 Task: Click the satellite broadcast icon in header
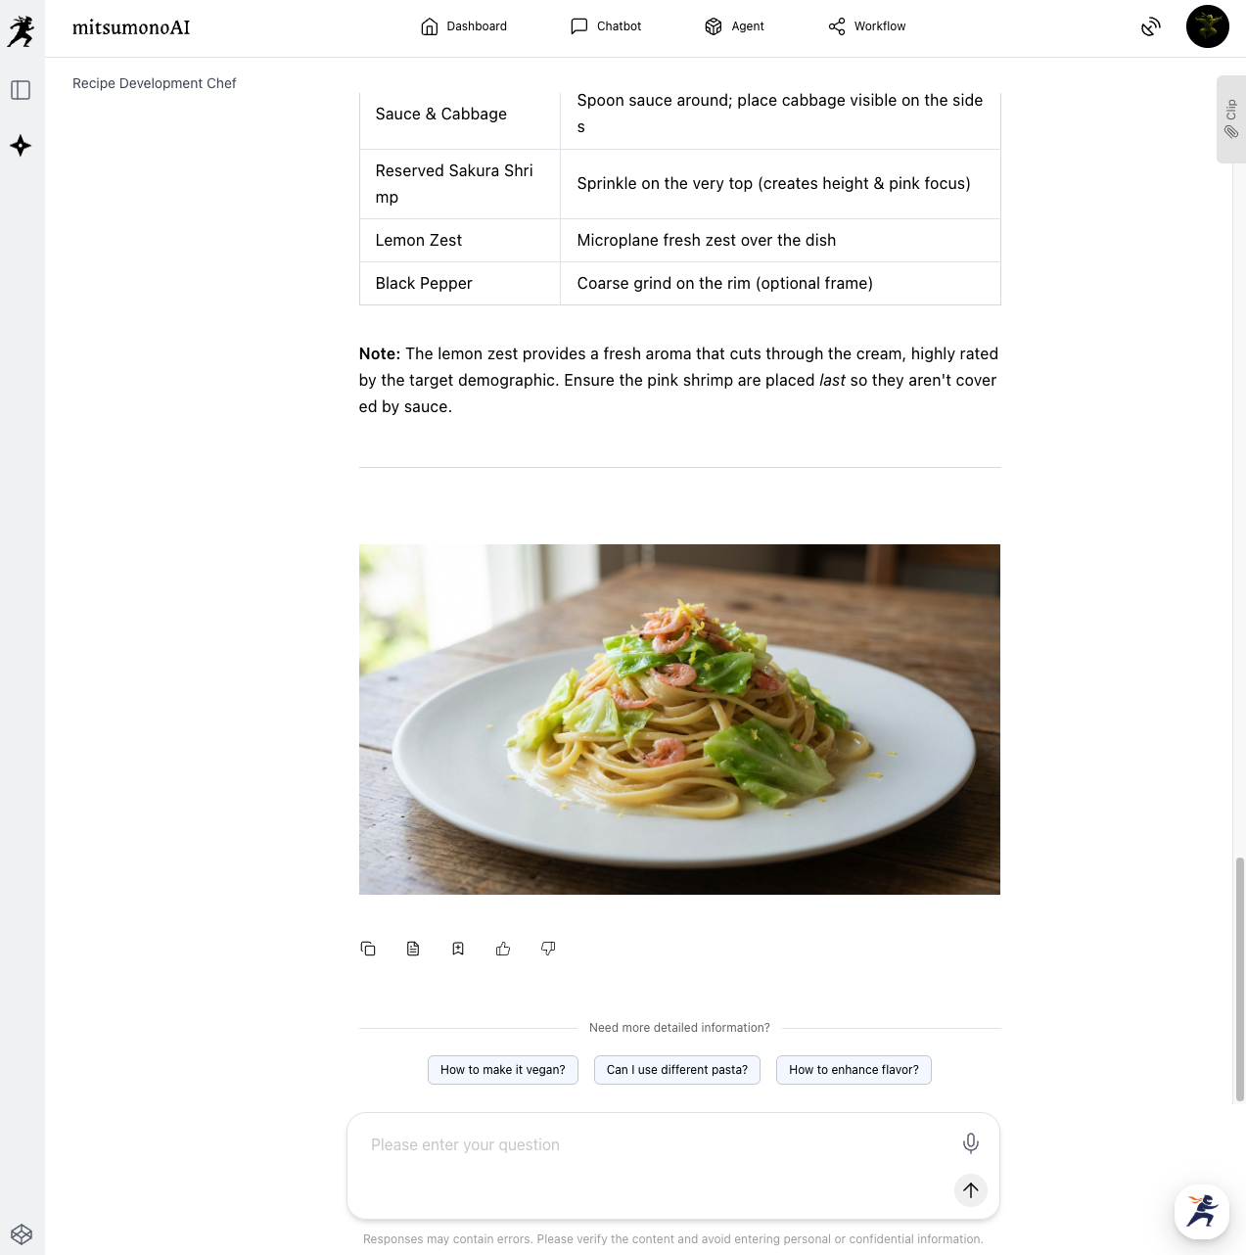pos(1151,26)
